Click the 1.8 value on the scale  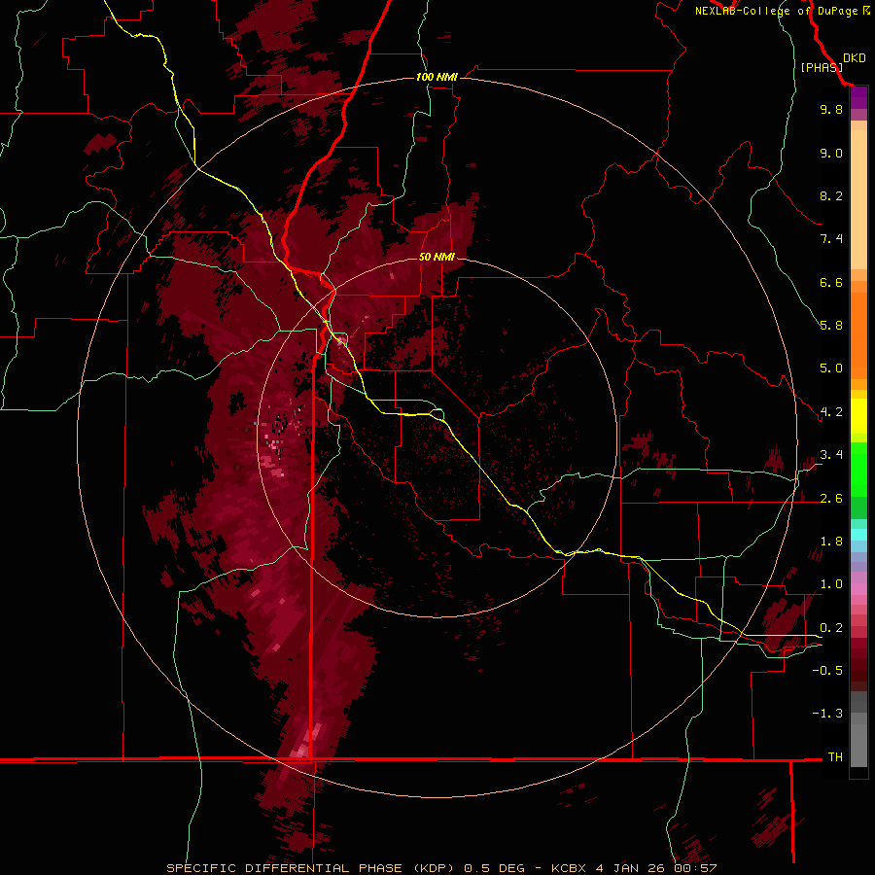(831, 542)
